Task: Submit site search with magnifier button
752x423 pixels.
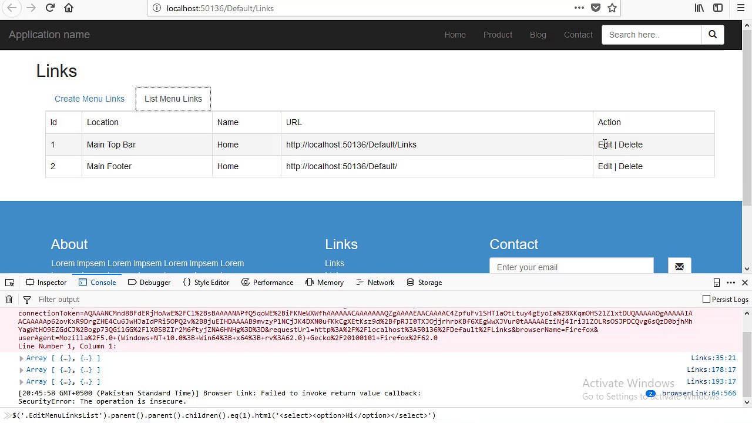Action: (713, 35)
